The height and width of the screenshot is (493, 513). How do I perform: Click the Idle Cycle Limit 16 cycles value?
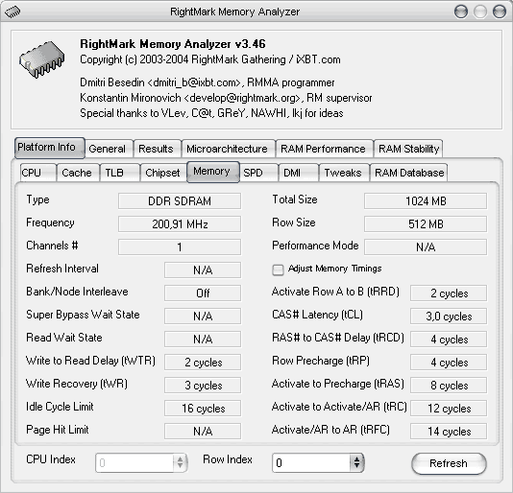[203, 409]
